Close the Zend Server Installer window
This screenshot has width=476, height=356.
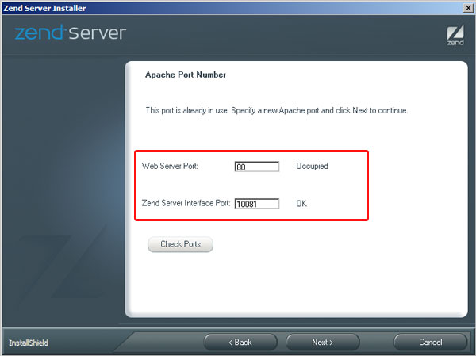pos(468,8)
